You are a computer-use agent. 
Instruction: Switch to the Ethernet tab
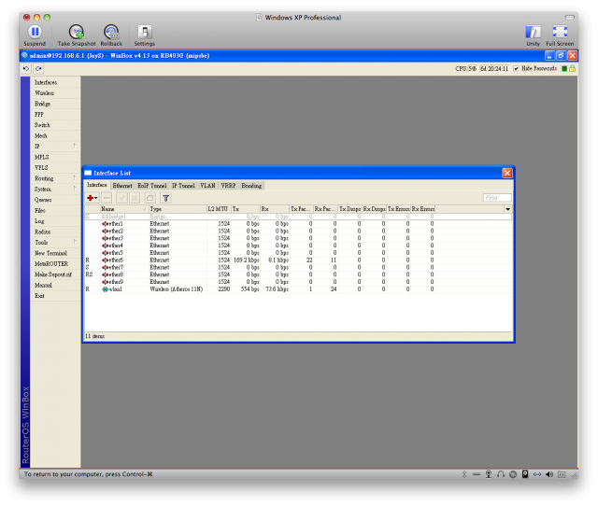click(x=122, y=186)
